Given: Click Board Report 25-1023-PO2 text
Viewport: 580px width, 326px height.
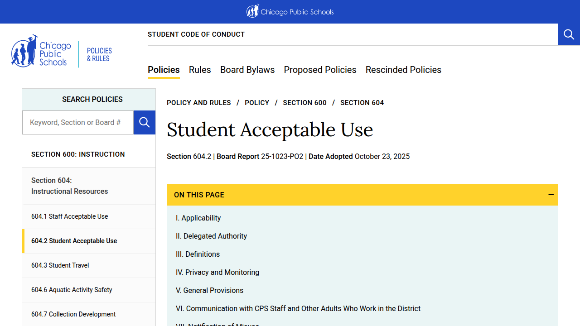Looking at the screenshot, I should 260,156.
